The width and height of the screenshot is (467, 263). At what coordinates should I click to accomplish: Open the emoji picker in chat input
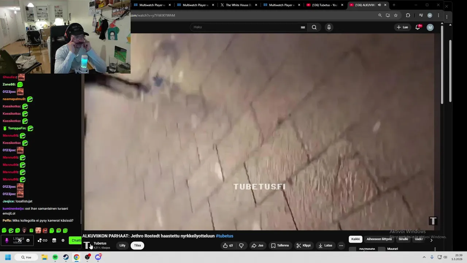click(28, 240)
